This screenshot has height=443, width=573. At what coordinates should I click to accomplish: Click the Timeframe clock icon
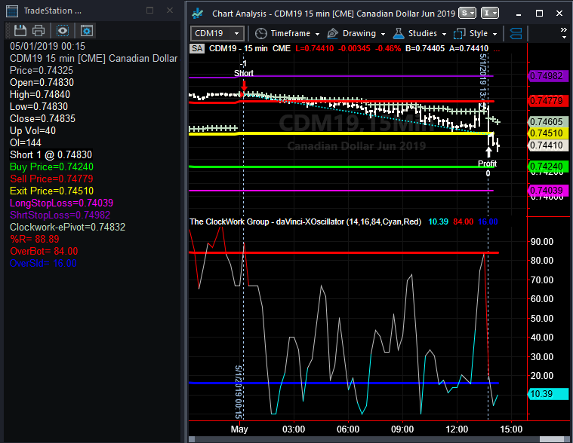[x=261, y=34]
